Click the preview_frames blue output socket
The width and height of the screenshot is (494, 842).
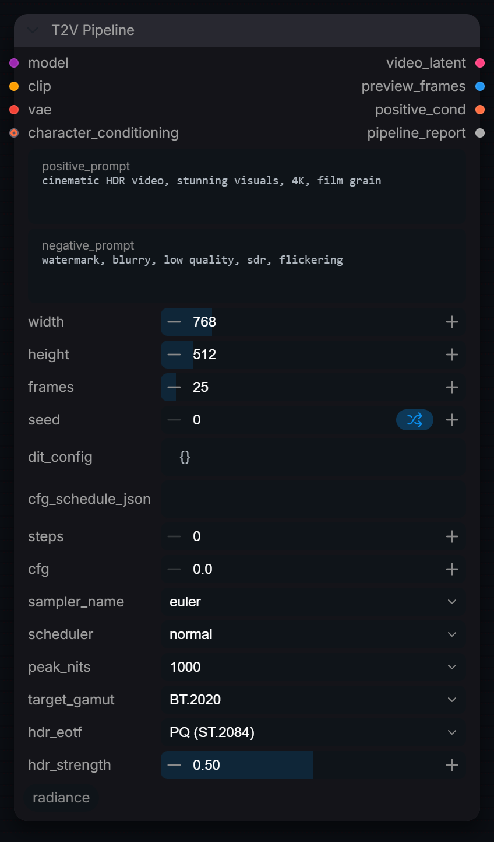coord(480,86)
